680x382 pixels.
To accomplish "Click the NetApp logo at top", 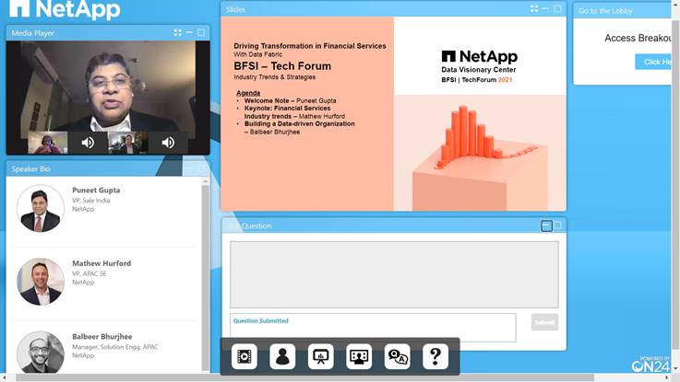I will coord(66,8).
